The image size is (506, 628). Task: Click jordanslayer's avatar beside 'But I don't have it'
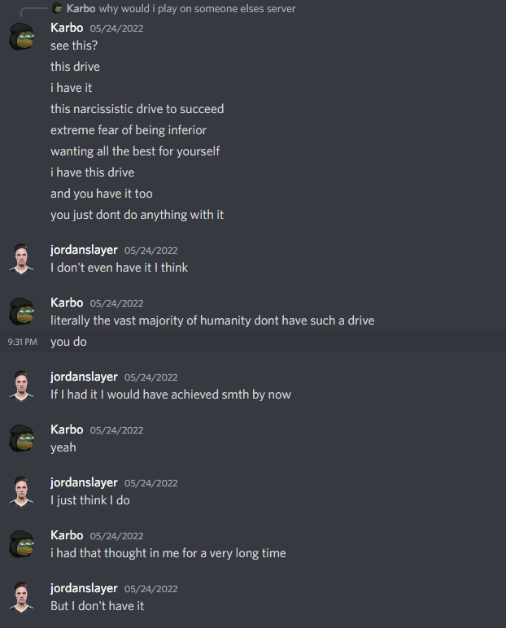click(22, 597)
